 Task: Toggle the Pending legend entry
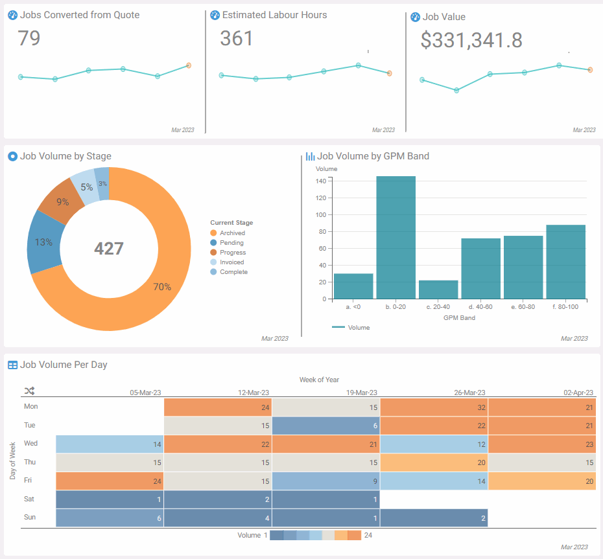(231, 243)
